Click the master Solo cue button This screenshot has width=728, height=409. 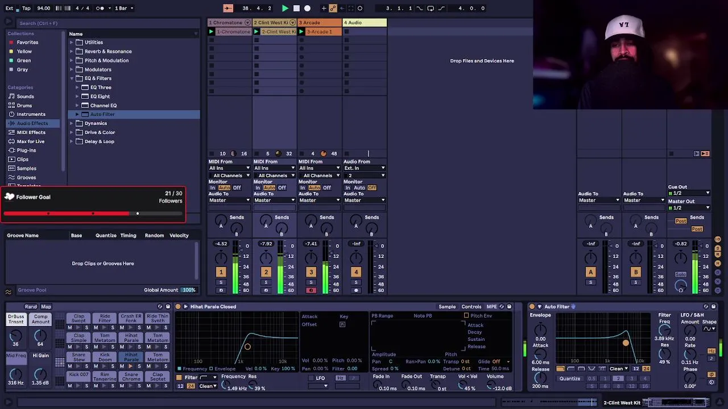click(x=681, y=274)
